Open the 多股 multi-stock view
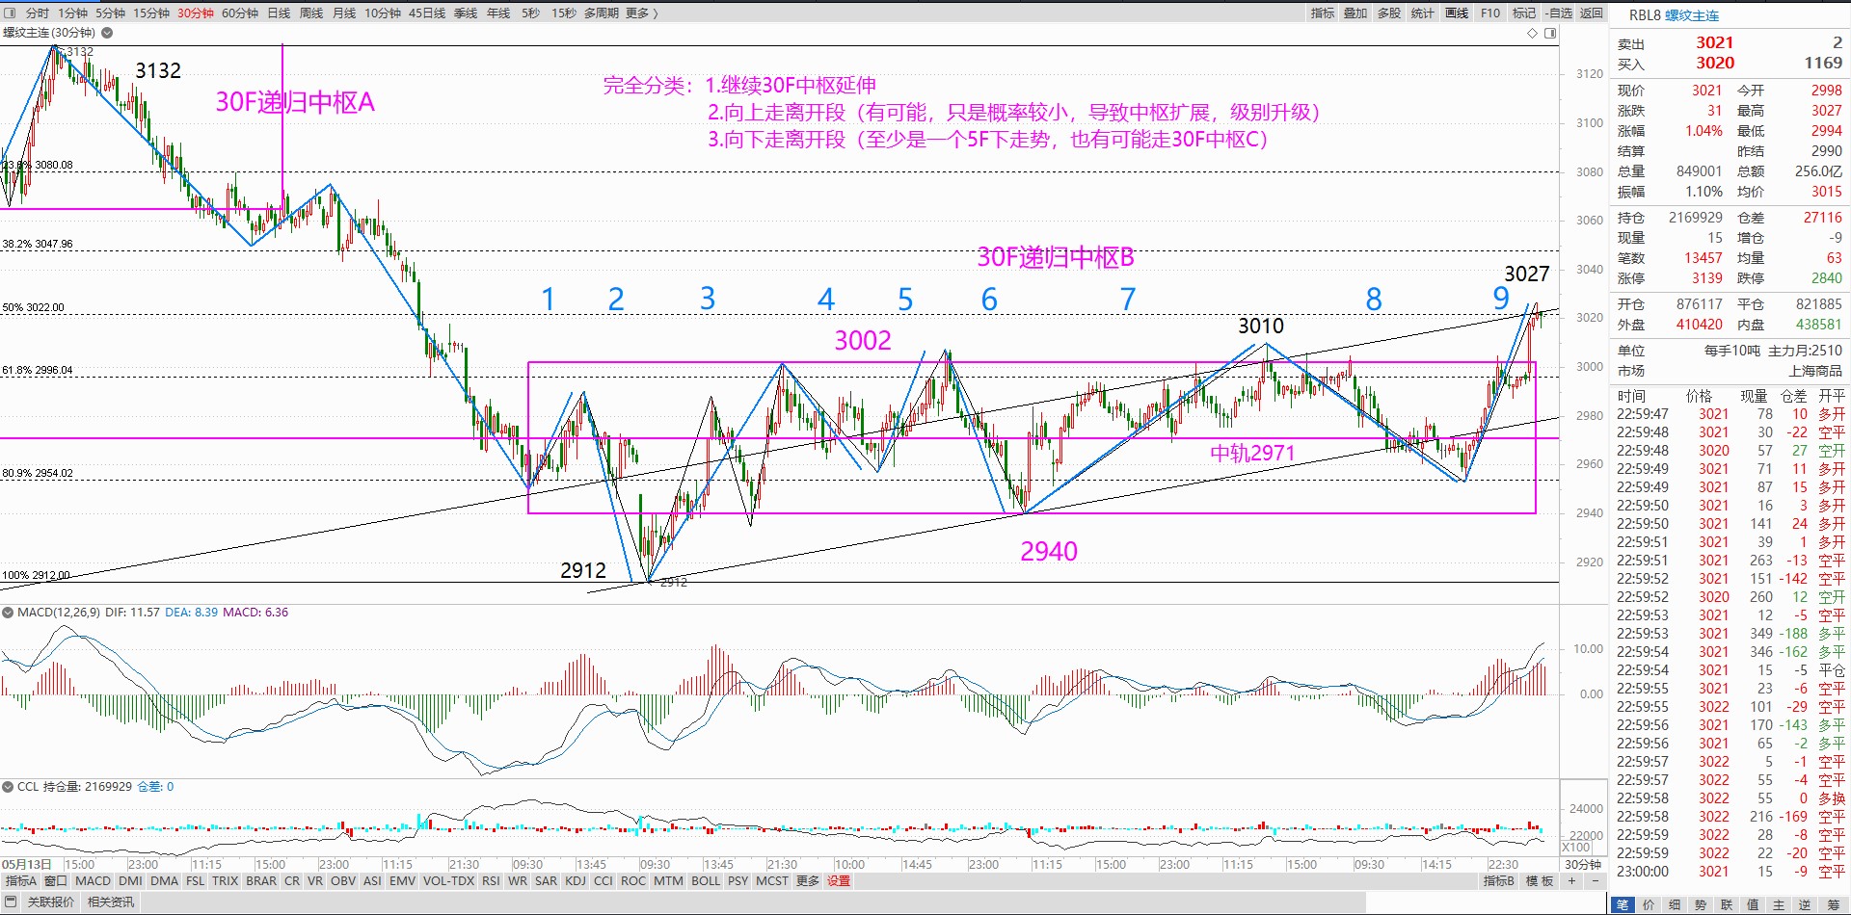 [x=1388, y=13]
